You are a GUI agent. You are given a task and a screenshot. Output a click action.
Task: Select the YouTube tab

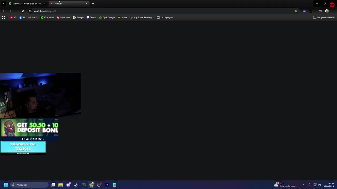[69, 4]
